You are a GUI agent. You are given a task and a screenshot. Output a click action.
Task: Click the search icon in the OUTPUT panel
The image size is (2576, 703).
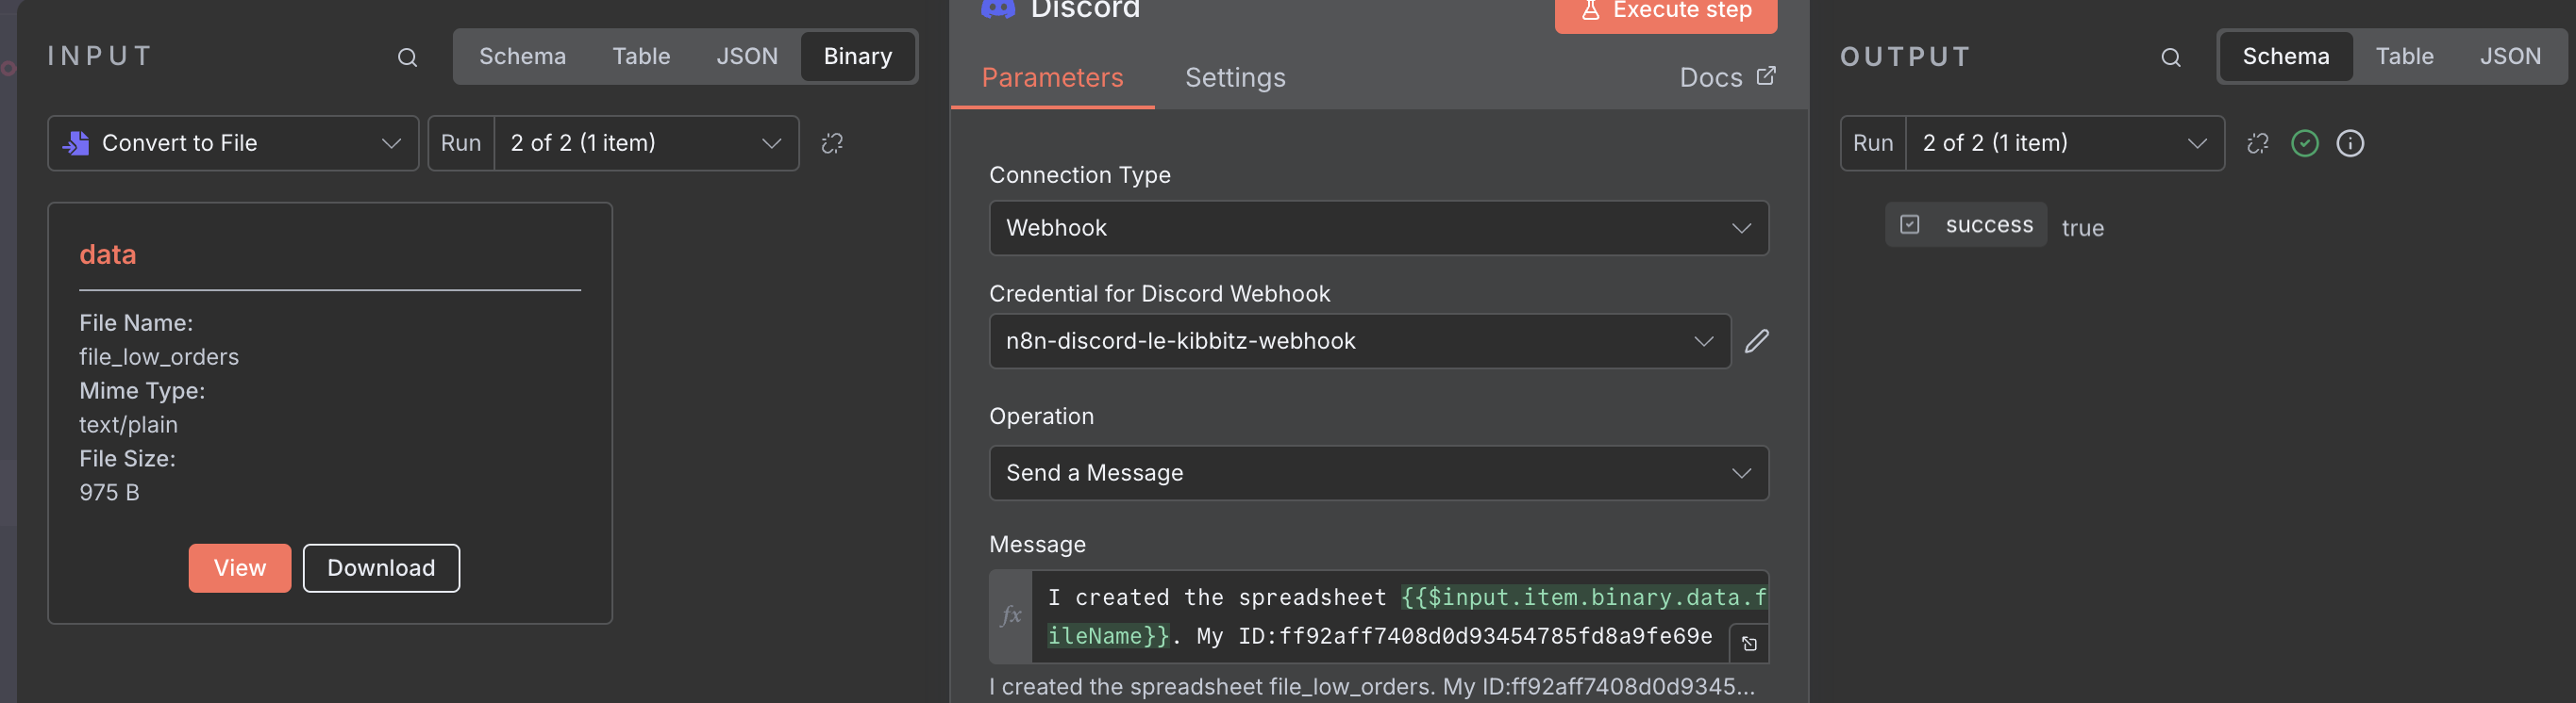click(x=2170, y=57)
